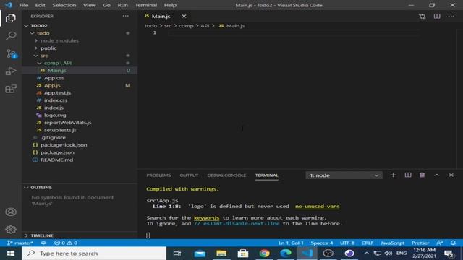
Task: Maximize the panel with up chevron
Action: (437, 175)
